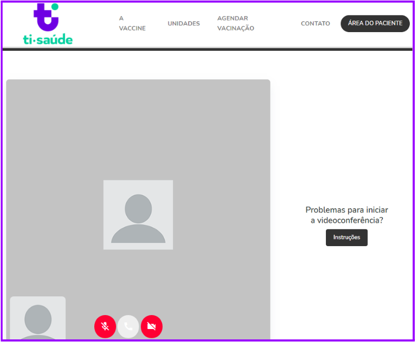Click the Área do Paciente button
Viewport: 415px width, 342px height.
click(375, 23)
